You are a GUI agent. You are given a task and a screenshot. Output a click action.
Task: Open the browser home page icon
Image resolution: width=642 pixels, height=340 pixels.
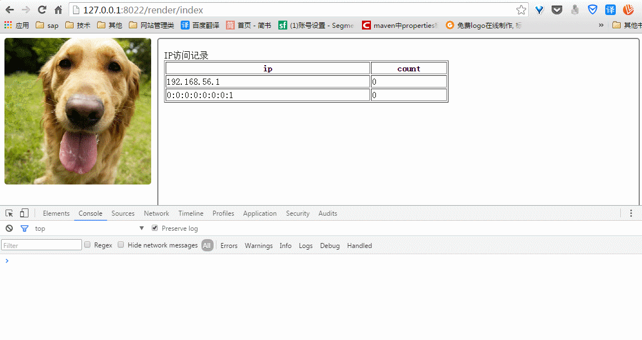58,10
